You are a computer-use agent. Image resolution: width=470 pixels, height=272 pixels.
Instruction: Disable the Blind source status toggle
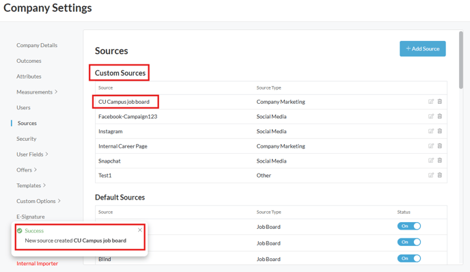(409, 258)
